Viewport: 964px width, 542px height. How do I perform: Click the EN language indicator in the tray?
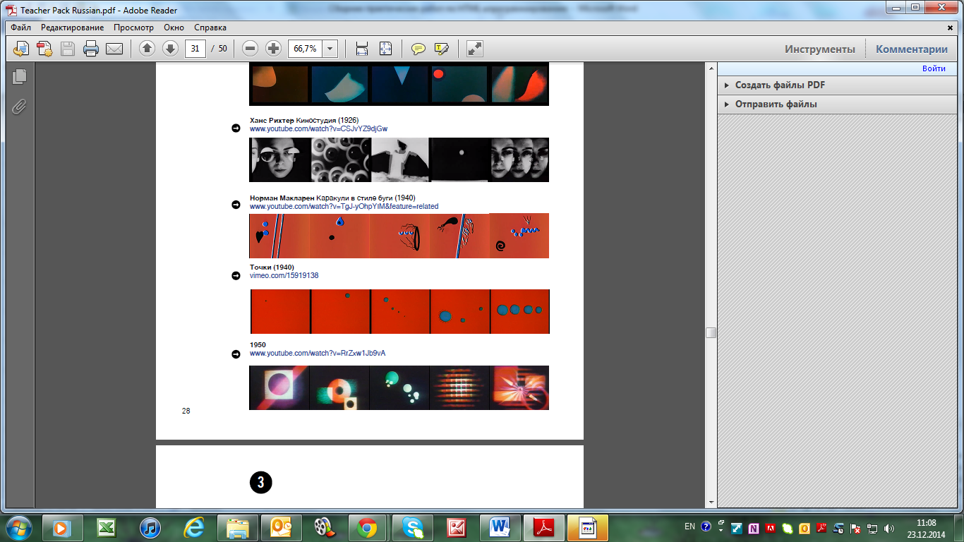click(689, 526)
